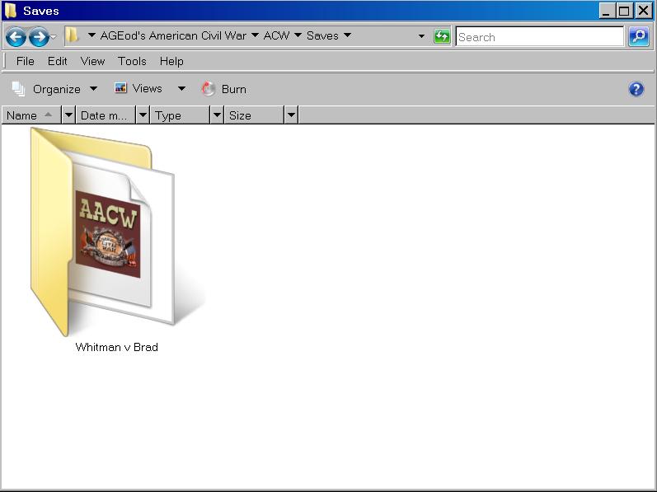Image resolution: width=657 pixels, height=492 pixels.
Task: Open the address bar history dropdown
Action: coord(421,36)
